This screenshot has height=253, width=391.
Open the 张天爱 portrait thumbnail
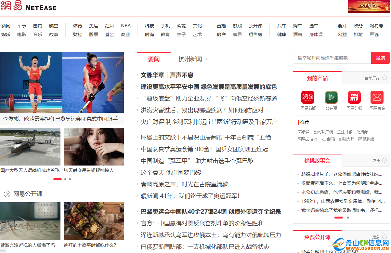[94, 147]
